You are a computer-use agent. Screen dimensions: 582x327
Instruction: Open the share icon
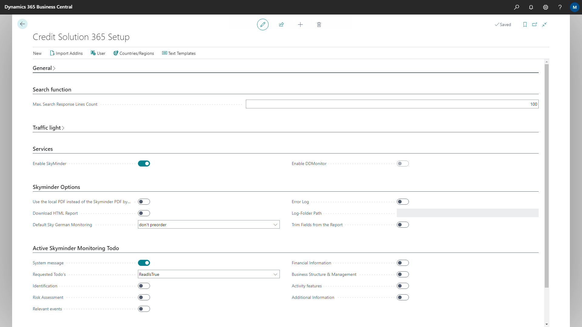point(281,25)
